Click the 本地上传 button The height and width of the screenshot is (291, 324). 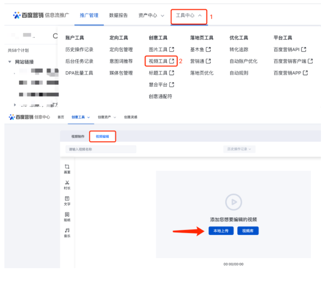pos(221,231)
